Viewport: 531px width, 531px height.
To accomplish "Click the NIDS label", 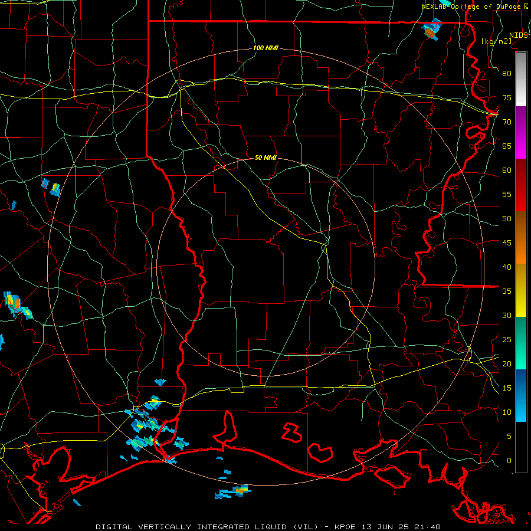I will pos(518,35).
